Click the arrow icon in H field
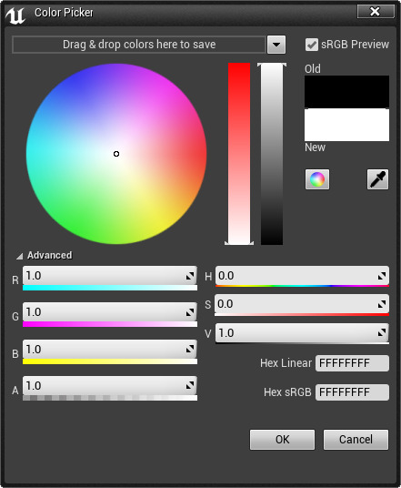Viewport: 401px width, 488px height. click(382, 276)
